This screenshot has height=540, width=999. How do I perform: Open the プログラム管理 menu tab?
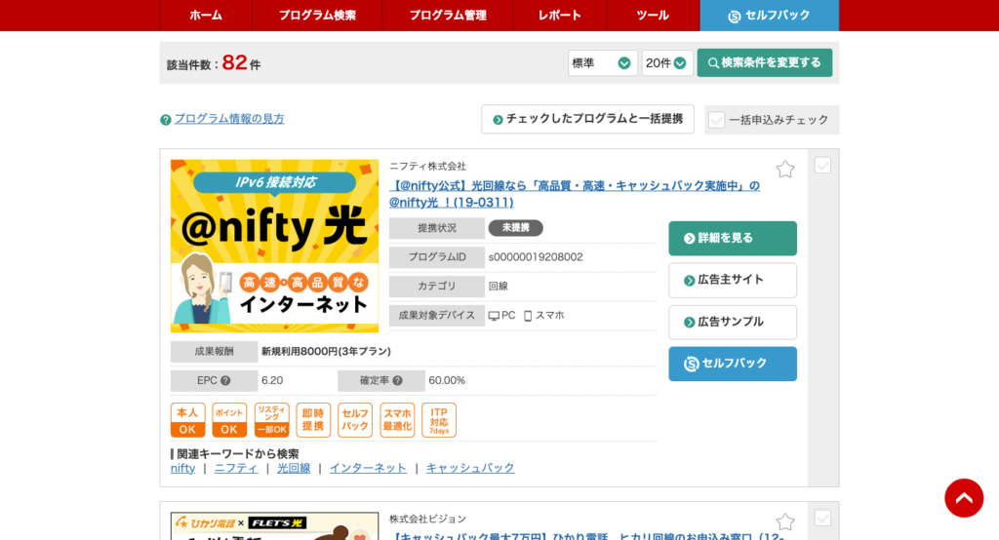pyautogui.click(x=448, y=16)
